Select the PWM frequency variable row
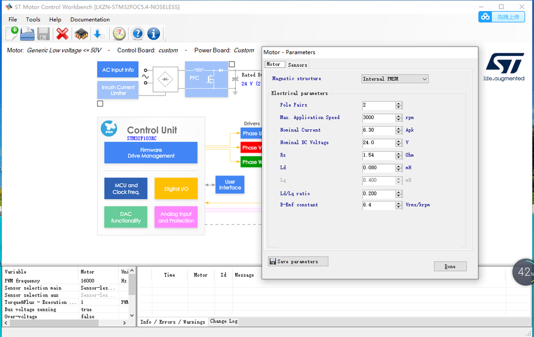This screenshot has width=534, height=337. tap(66, 281)
